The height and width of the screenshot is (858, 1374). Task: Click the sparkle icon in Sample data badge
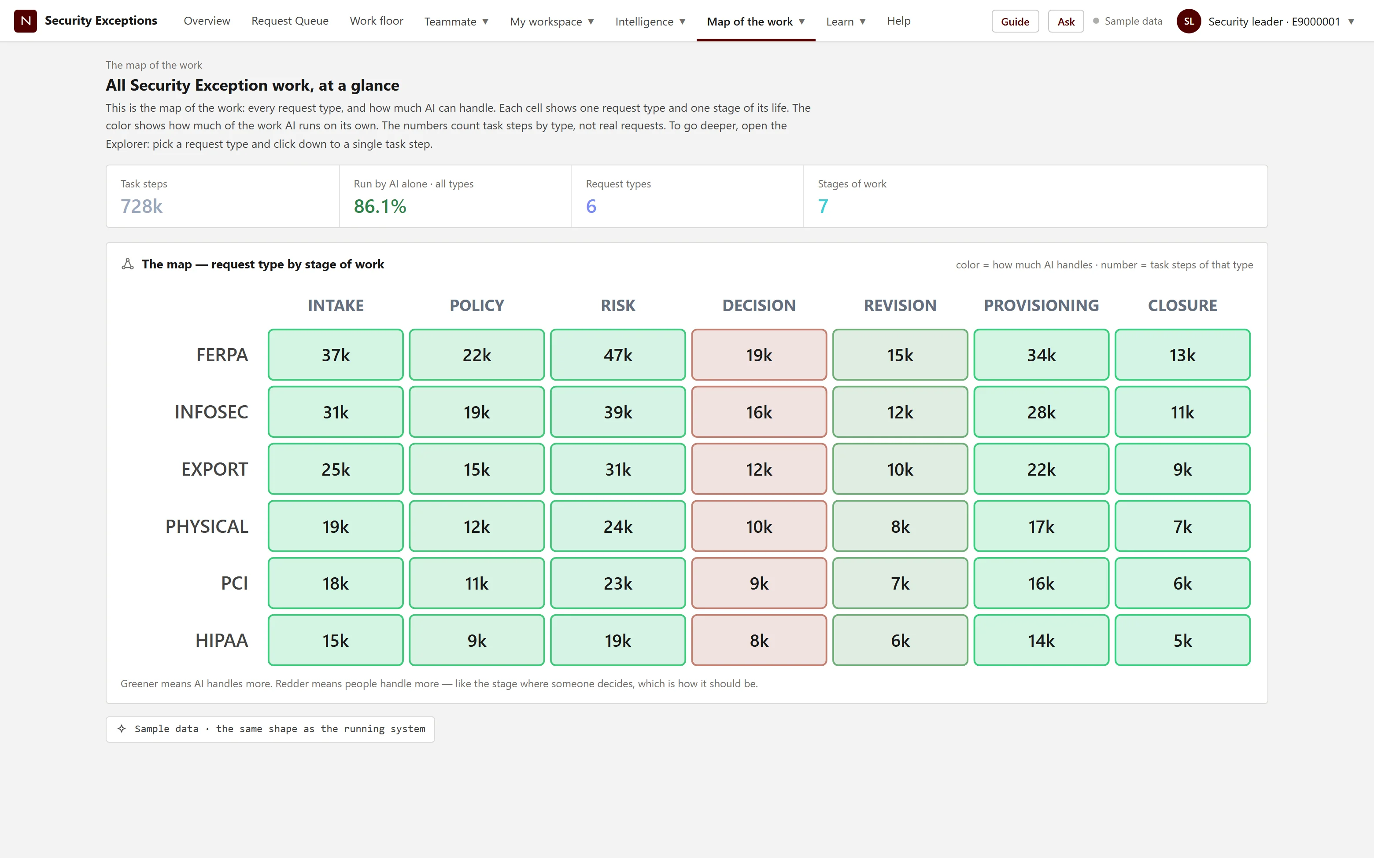coord(122,729)
